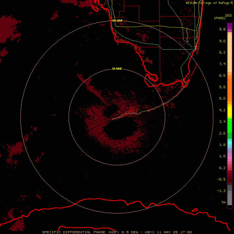This screenshot has height=234, width=234.
Task: Click the DKD product code label
Action: tap(229, 16)
